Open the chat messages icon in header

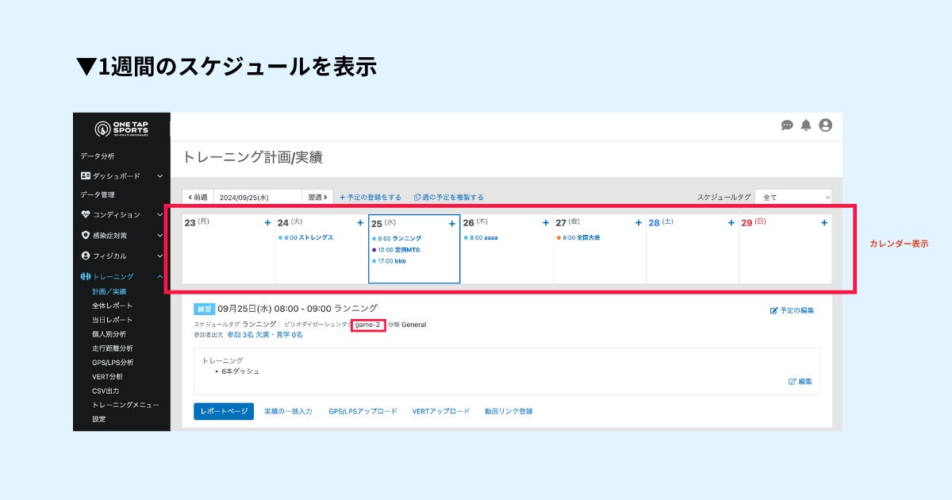pyautogui.click(x=787, y=125)
